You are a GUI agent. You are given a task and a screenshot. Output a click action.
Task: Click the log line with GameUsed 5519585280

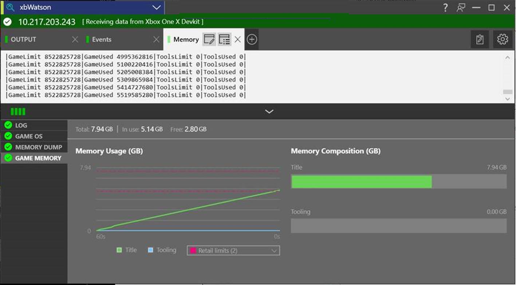126,95
